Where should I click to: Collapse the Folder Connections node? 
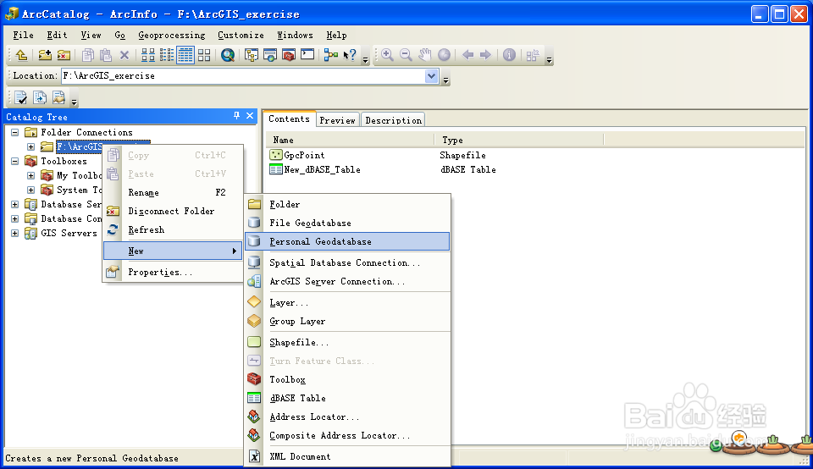(15, 133)
